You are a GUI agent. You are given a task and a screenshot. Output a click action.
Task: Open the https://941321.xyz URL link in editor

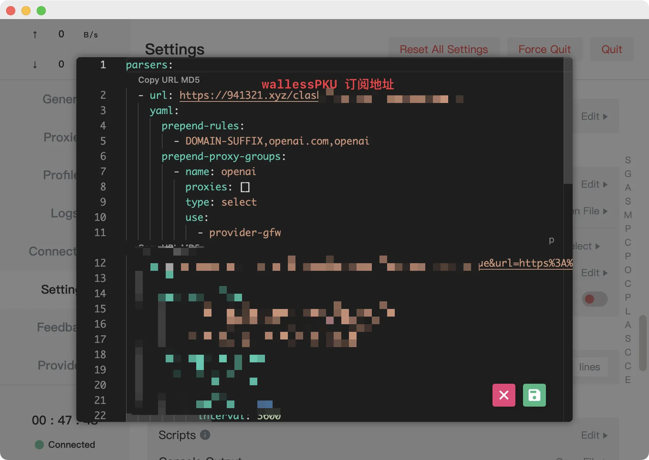click(x=249, y=95)
